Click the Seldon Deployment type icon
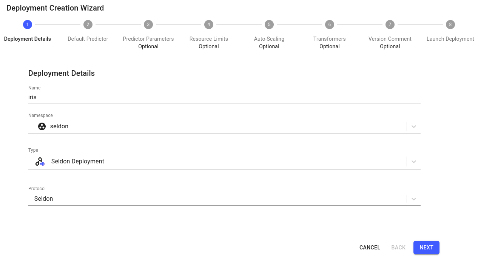Screen dimensions: 478x263 tap(40, 161)
